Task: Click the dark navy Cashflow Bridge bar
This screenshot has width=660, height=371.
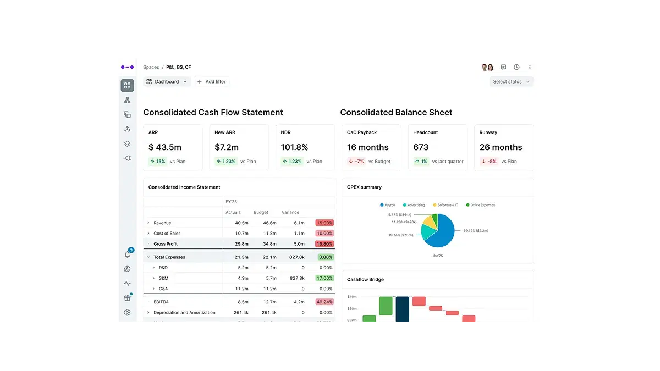Action: tap(403, 309)
